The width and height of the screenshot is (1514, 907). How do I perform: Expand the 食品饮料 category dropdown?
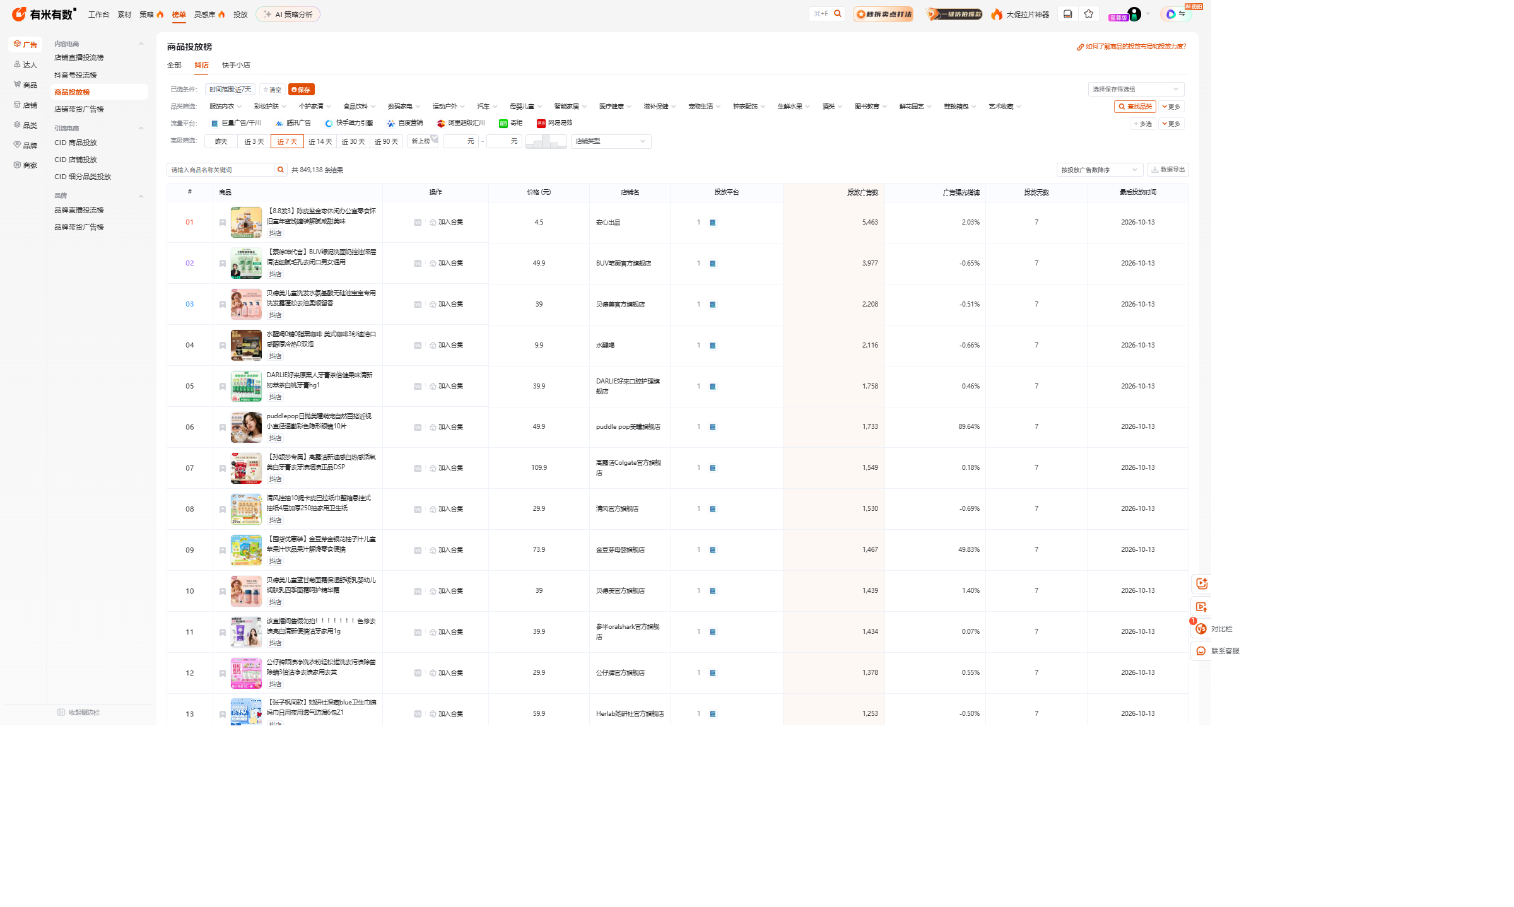[359, 107]
